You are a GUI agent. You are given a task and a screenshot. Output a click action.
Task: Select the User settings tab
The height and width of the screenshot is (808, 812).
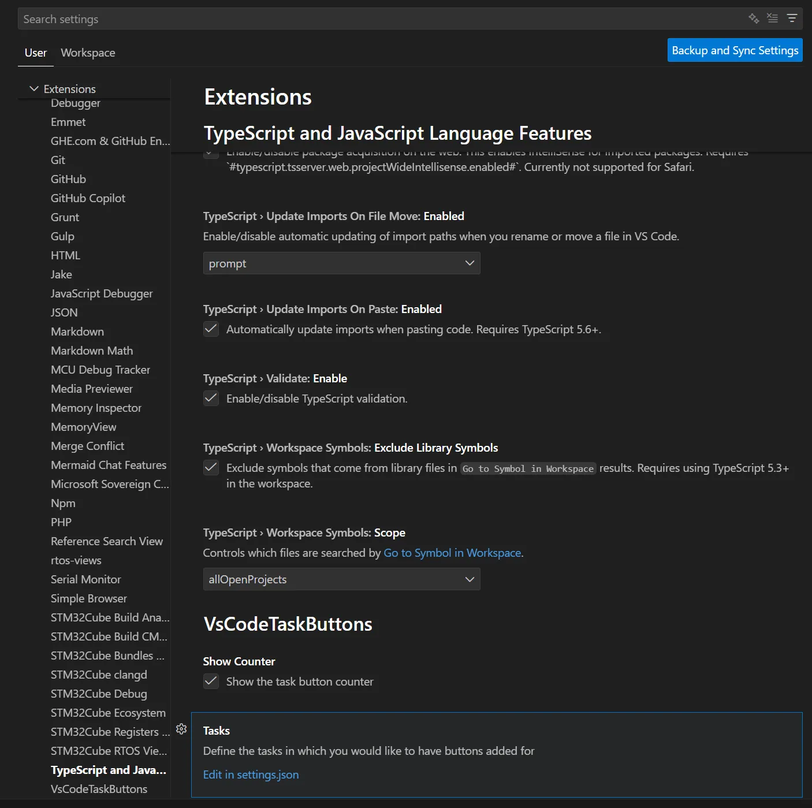click(35, 53)
